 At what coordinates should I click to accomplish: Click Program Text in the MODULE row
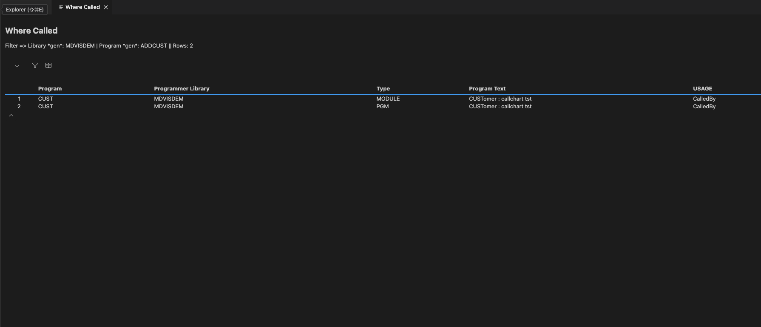(500, 99)
